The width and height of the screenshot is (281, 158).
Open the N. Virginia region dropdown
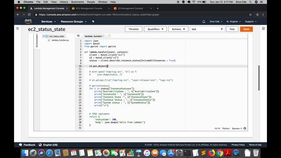[x=234, y=22]
